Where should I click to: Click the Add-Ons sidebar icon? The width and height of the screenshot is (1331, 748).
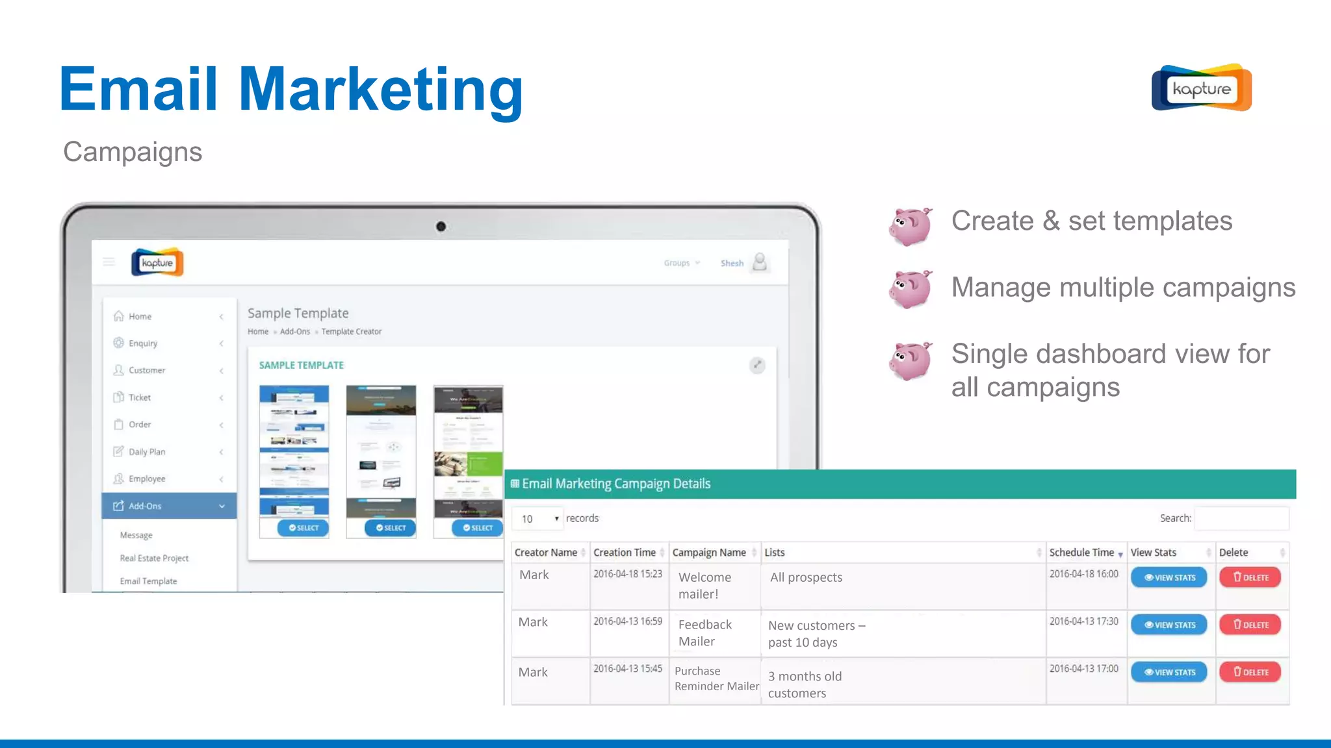118,506
